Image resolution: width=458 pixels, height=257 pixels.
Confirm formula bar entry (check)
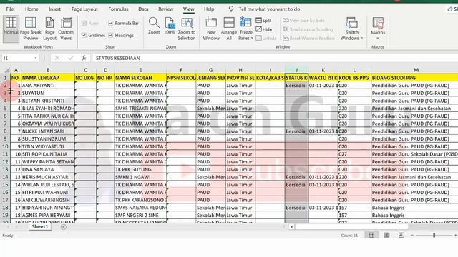point(71,58)
